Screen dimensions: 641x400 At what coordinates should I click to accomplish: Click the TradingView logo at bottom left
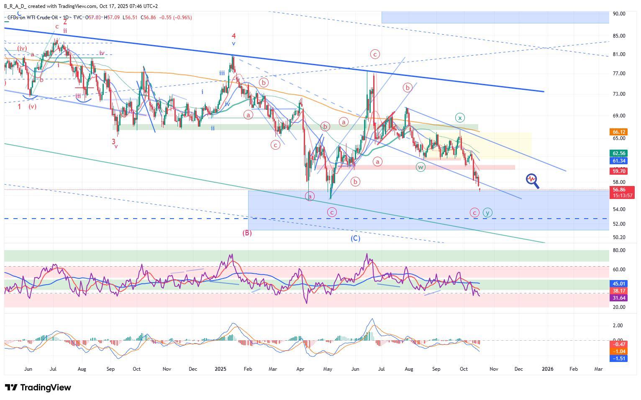[x=38, y=387]
